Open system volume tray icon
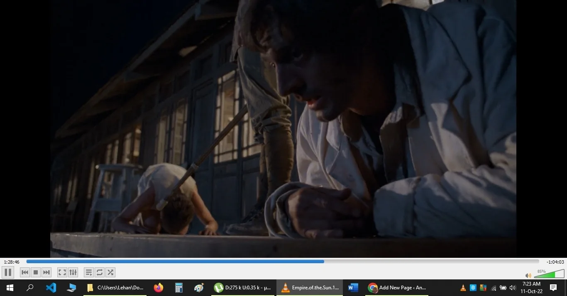 click(x=513, y=288)
